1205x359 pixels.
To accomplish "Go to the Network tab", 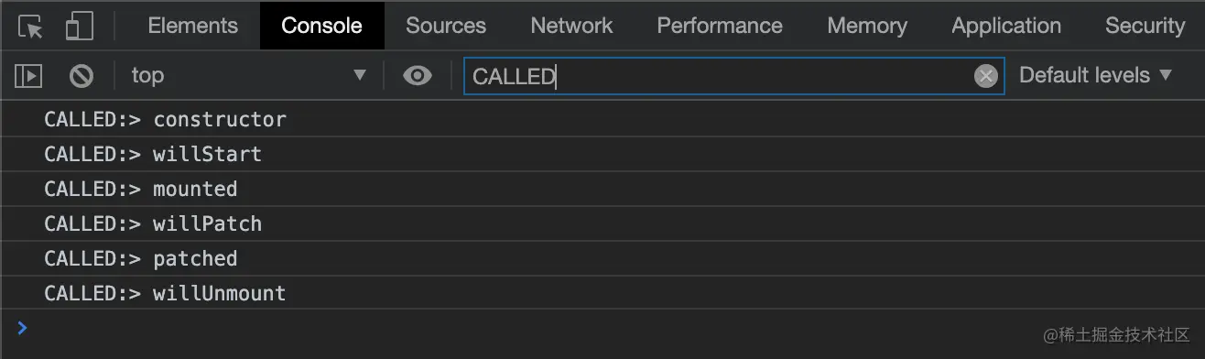I will [x=571, y=26].
